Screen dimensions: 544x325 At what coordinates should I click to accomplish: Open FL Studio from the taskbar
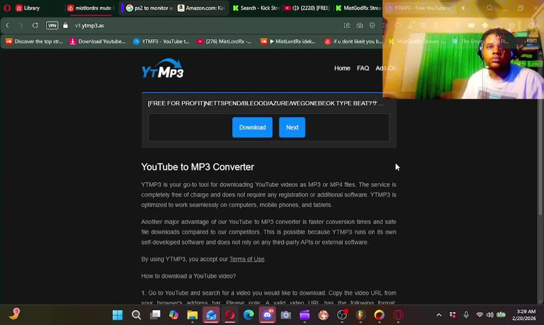(361, 315)
